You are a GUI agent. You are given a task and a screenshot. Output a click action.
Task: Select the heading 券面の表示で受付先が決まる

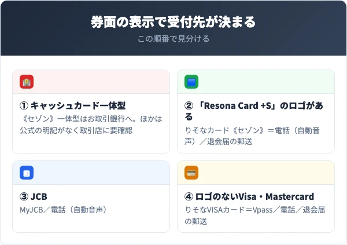(x=173, y=22)
